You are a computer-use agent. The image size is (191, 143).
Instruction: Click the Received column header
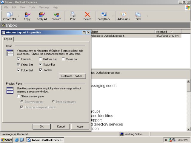coord(168,32)
